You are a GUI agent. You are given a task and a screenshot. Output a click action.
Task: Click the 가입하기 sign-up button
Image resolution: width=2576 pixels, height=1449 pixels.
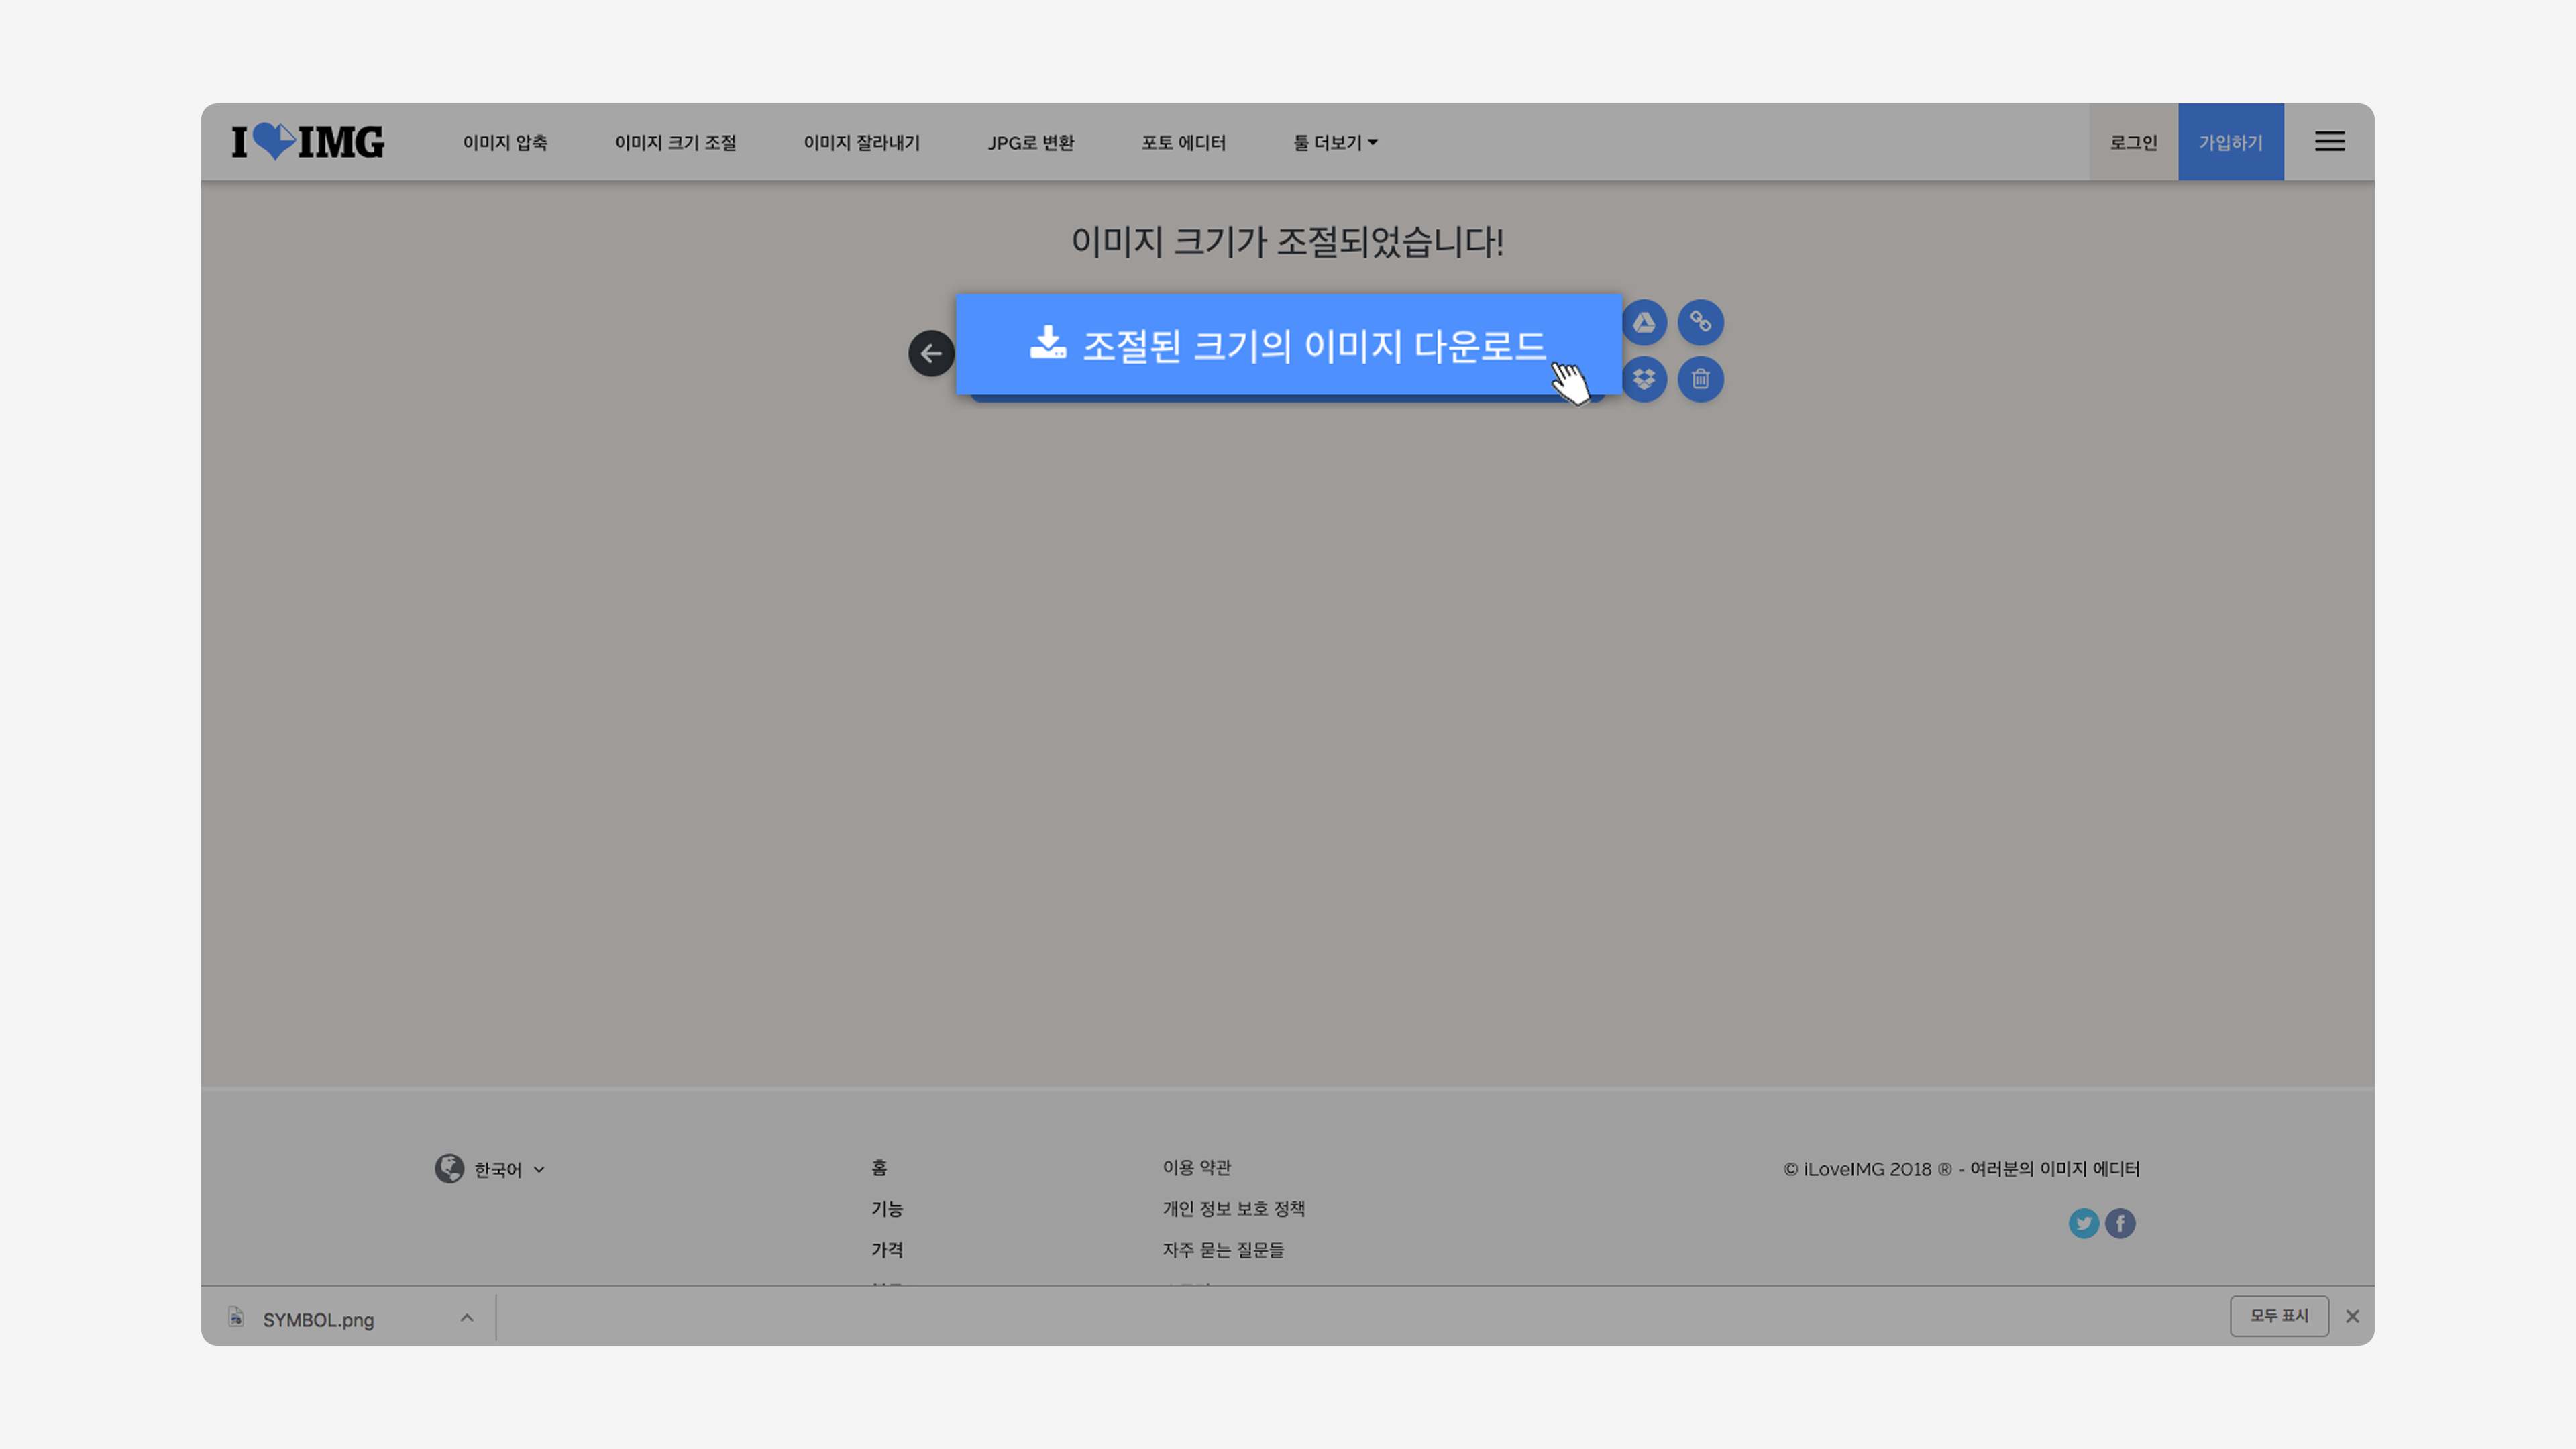coord(2230,142)
